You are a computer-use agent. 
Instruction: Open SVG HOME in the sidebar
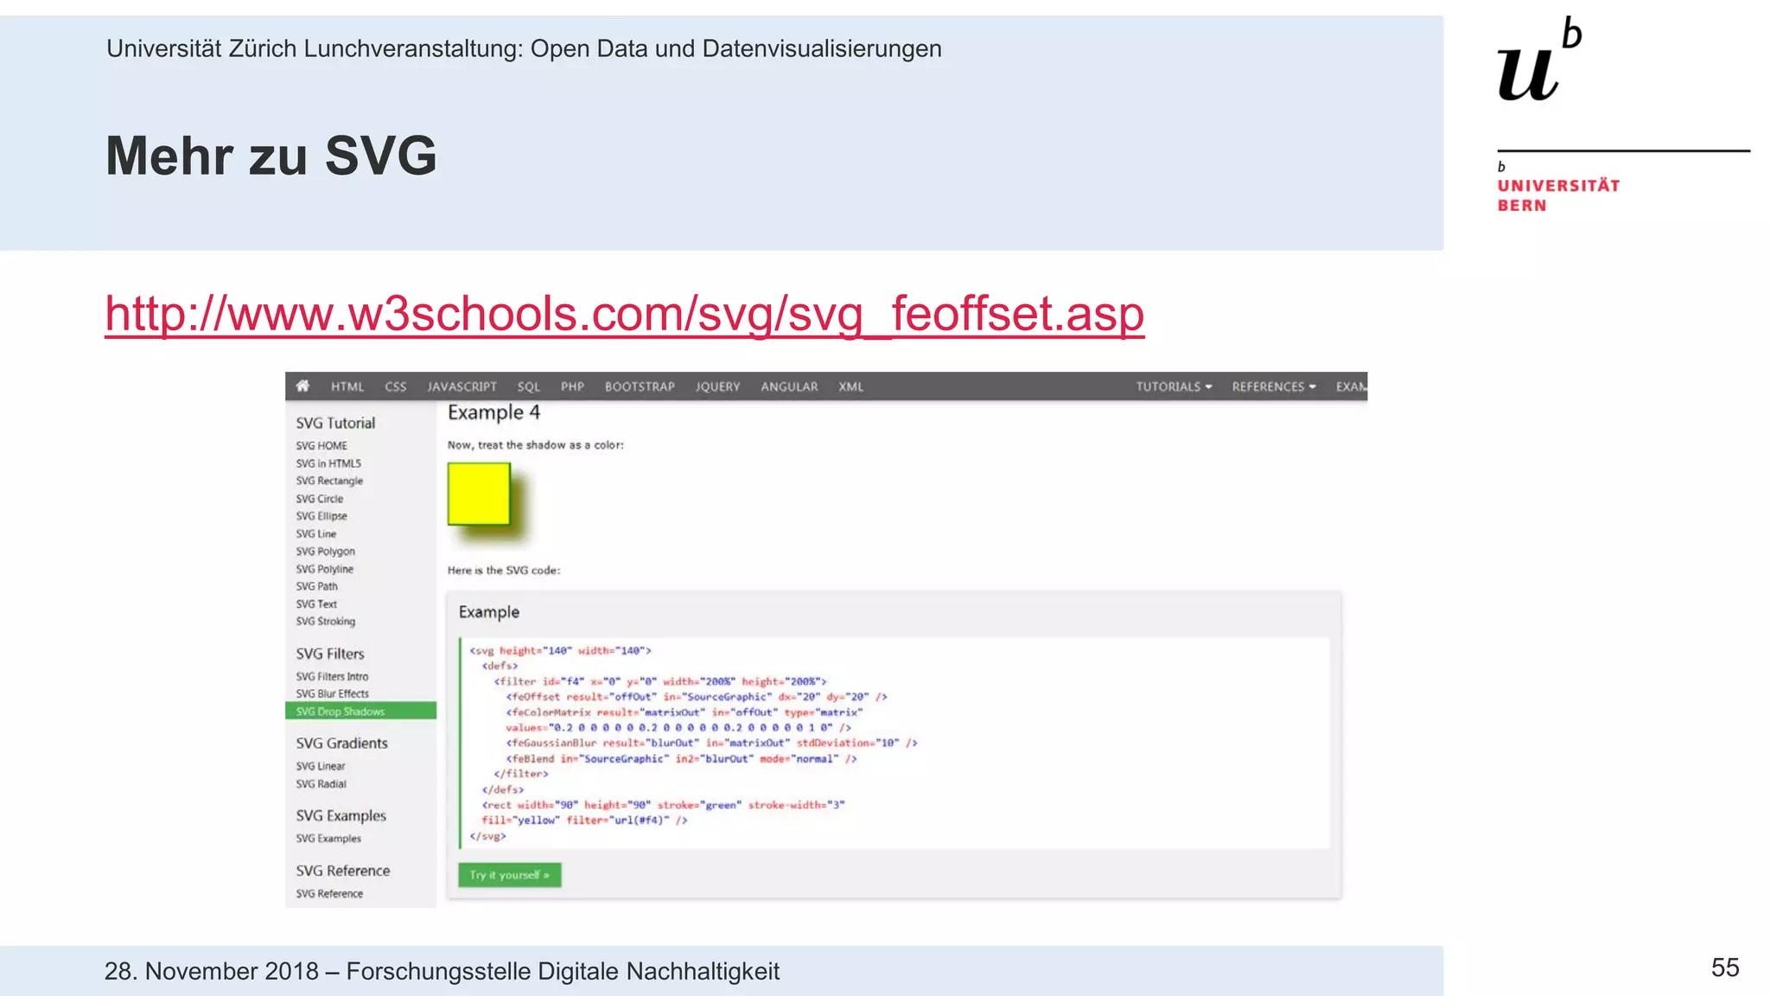pos(322,445)
